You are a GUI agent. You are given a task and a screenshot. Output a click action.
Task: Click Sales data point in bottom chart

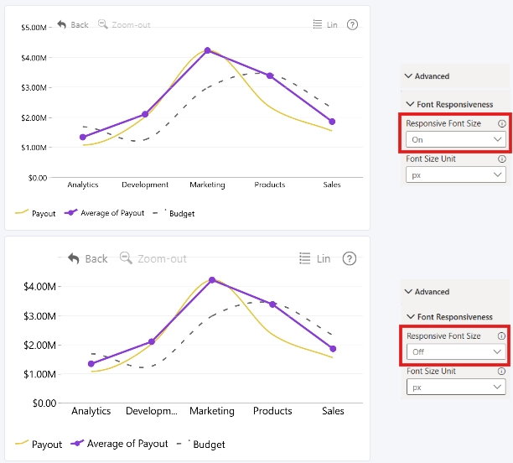pyautogui.click(x=333, y=349)
